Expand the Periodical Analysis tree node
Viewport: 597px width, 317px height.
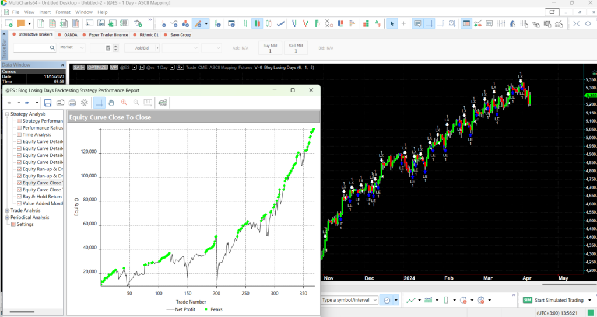(6, 217)
